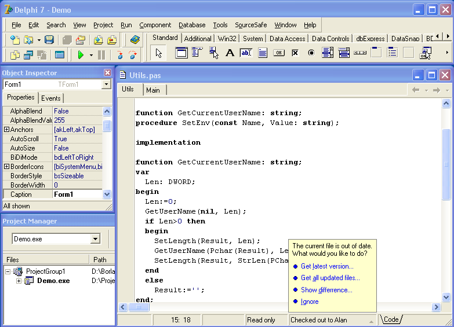Image resolution: width=454 pixels, height=327 pixels.
Task: Select the arrow pointer tool in the palette
Action: pyautogui.click(x=159, y=53)
